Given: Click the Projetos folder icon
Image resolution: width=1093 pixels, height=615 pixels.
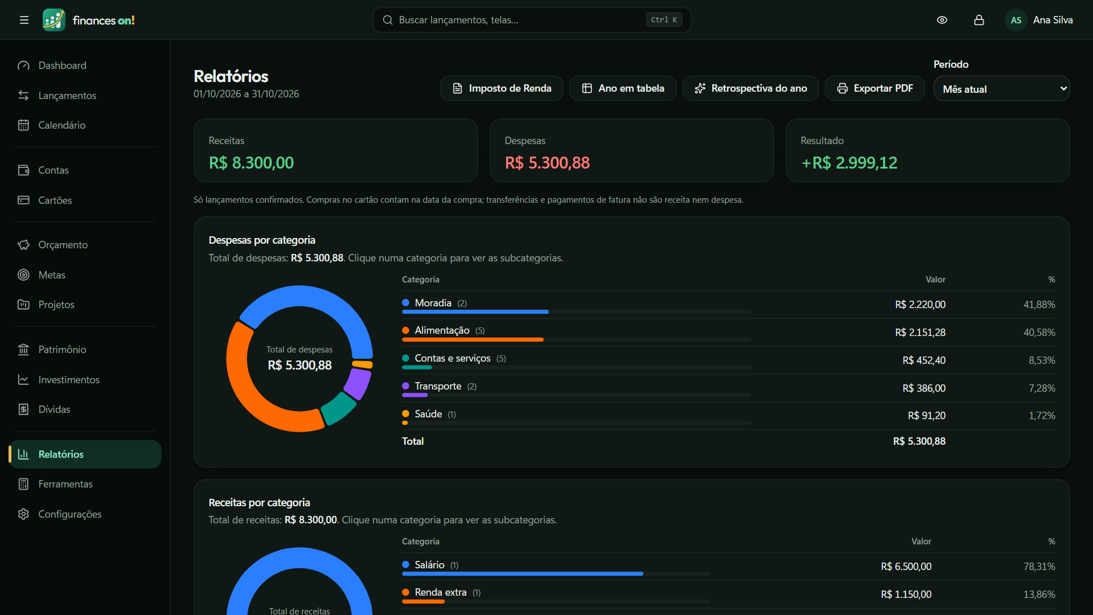Looking at the screenshot, I should [x=23, y=305].
